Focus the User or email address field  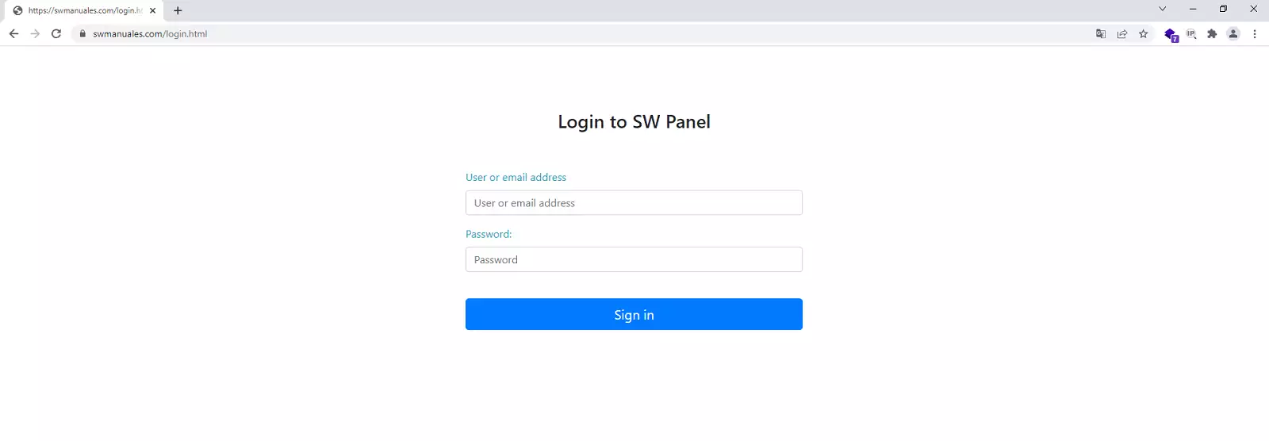click(x=634, y=203)
